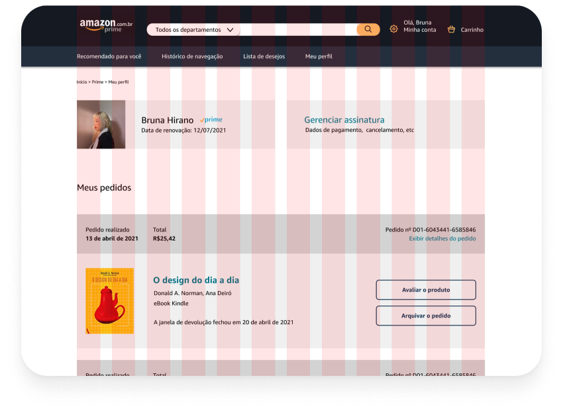Click Data de renovação: 12/07/2021 text

pos(183,131)
